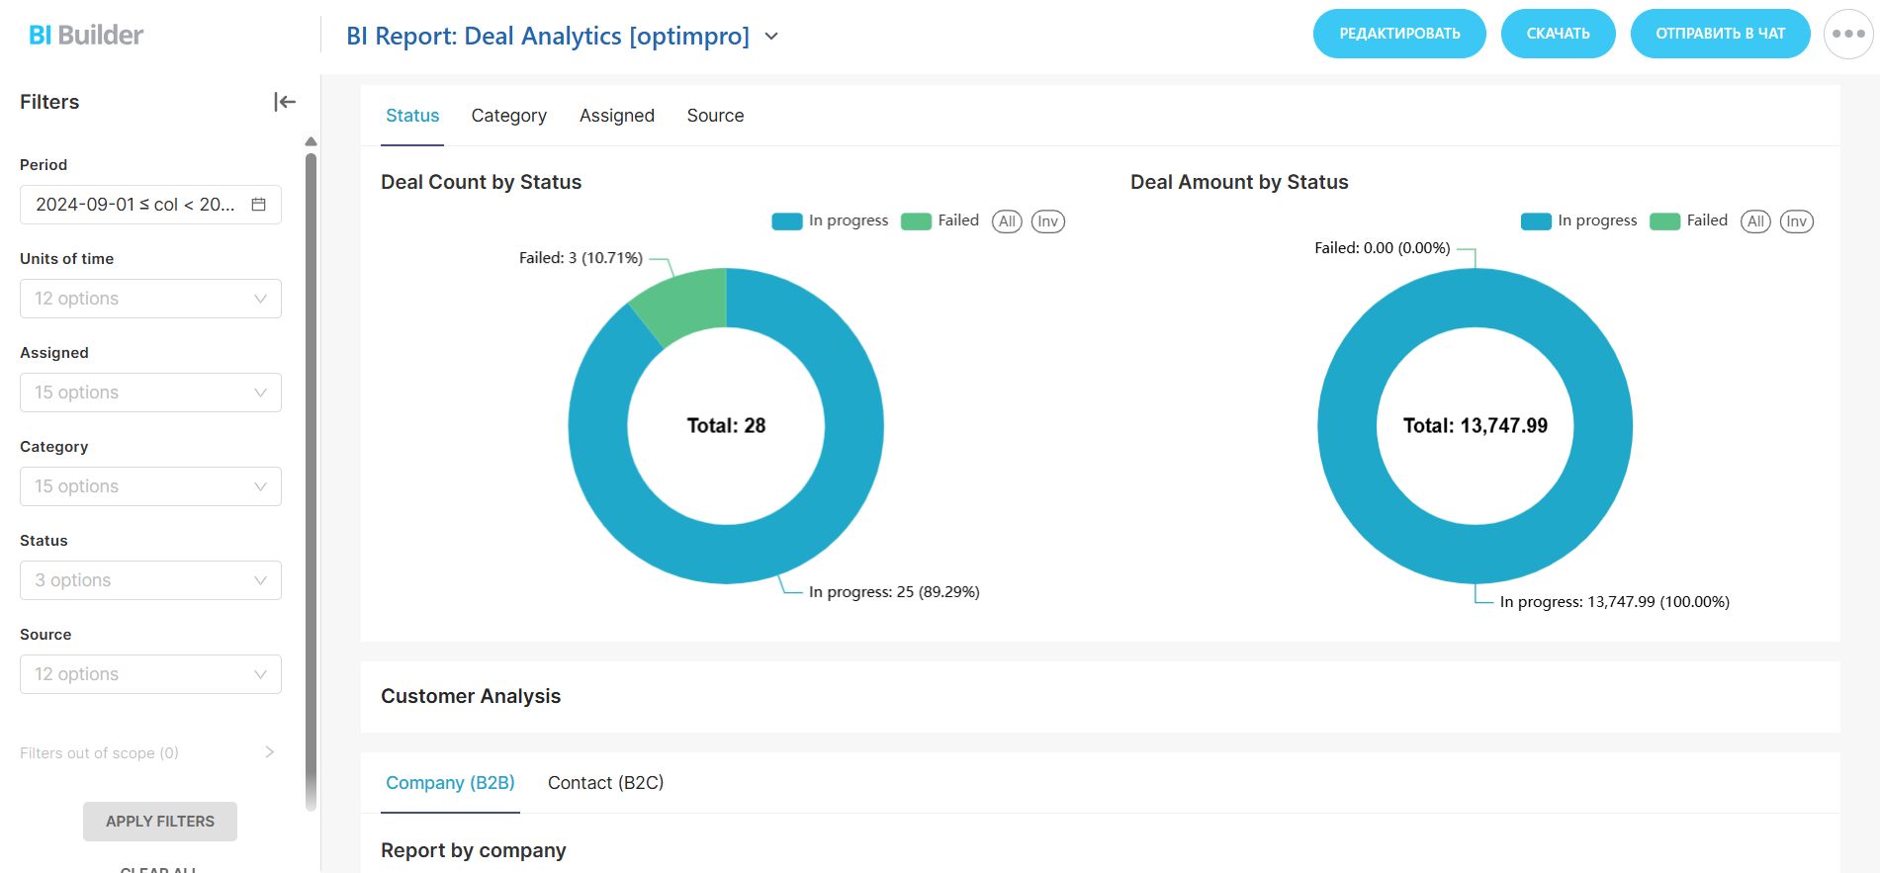1880x873 pixels.
Task: Open the Units of time dropdown
Action: (x=150, y=299)
